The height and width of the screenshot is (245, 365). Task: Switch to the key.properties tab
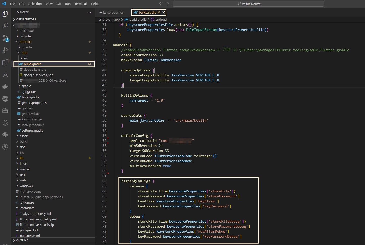tap(113, 12)
